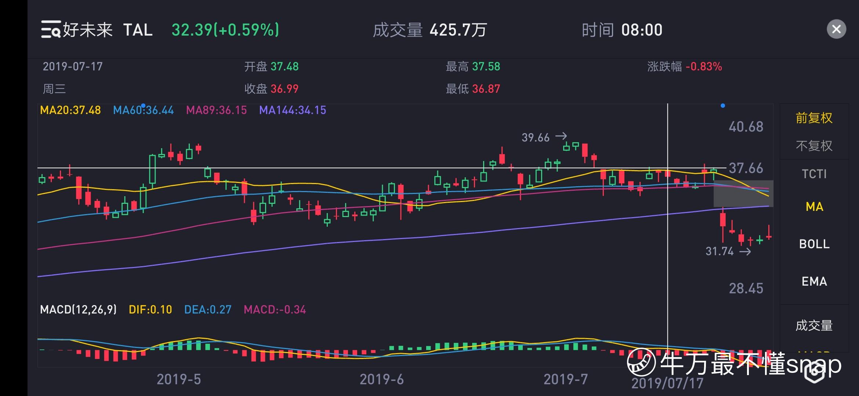The image size is (859, 396).
Task: Click the blue dot above the chart
Action: [722, 106]
